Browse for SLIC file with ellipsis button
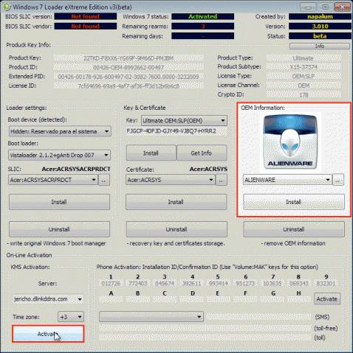Screen dimensions: 353x353 (104, 180)
